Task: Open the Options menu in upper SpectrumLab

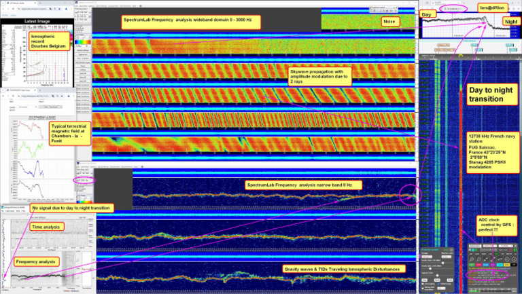Action: click(x=90, y=6)
